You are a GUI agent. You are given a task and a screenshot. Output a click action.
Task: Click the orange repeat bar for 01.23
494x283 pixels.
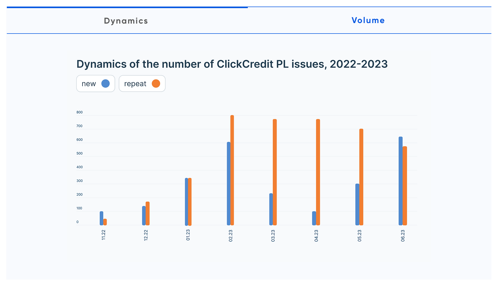point(190,202)
